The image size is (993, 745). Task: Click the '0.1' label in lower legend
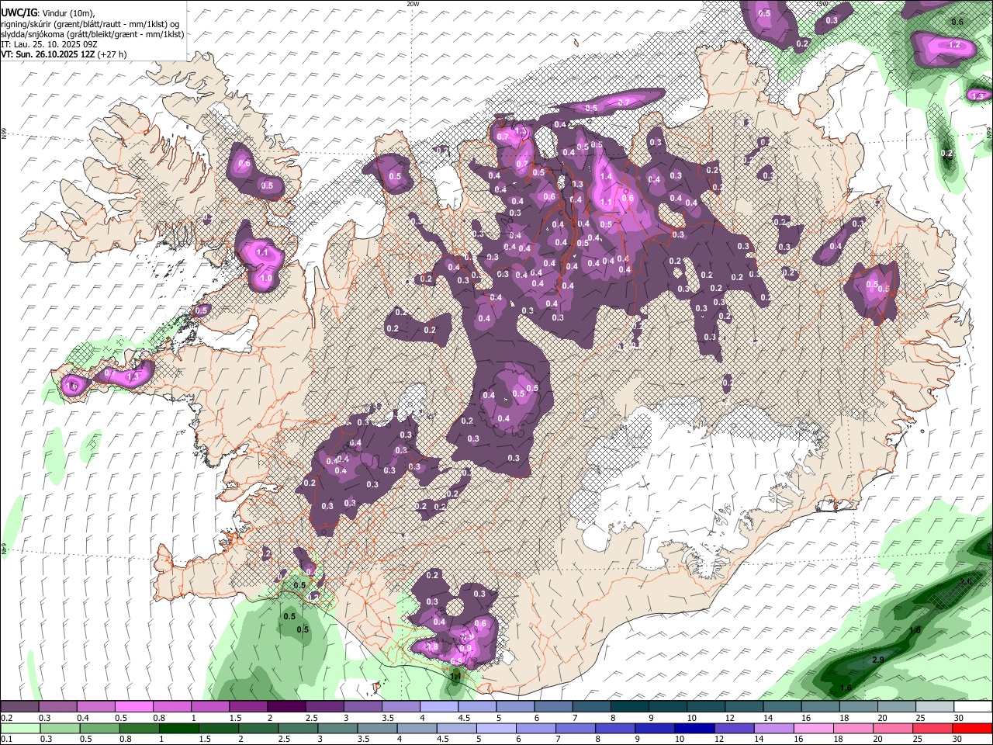(7, 739)
